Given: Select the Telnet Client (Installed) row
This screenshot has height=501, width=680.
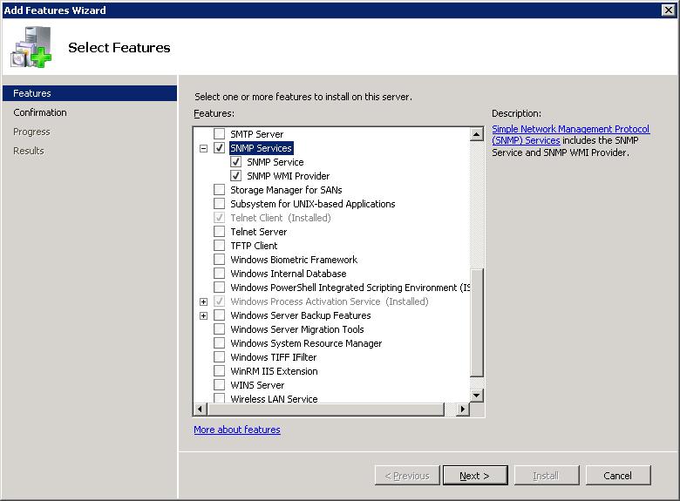Looking at the screenshot, I should (281, 218).
